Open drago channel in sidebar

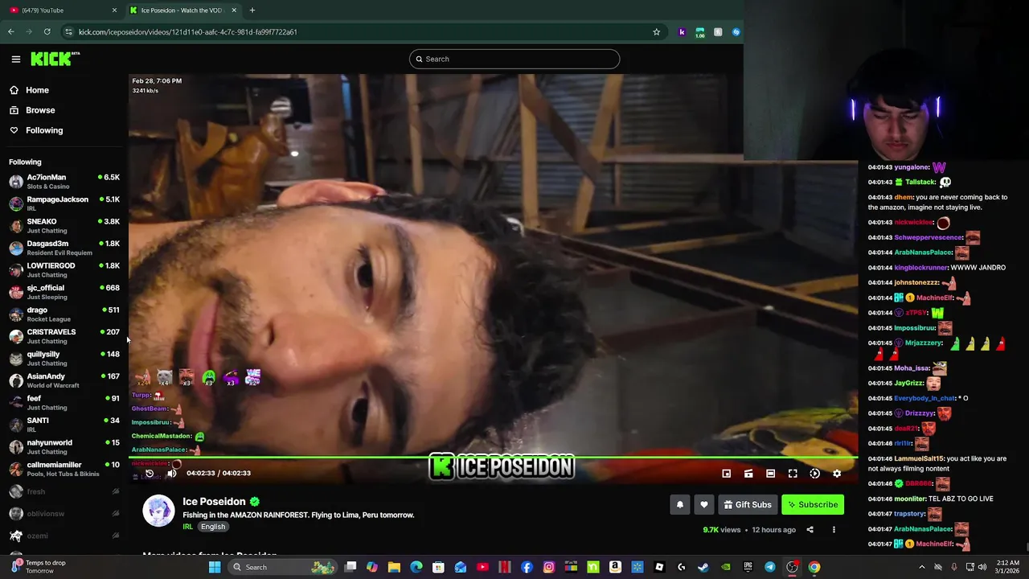[x=64, y=314]
